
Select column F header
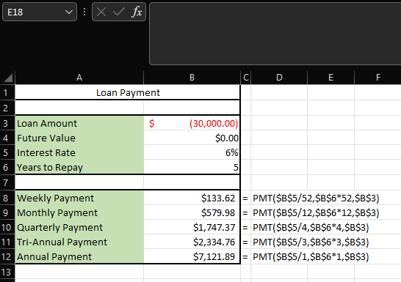(x=377, y=78)
